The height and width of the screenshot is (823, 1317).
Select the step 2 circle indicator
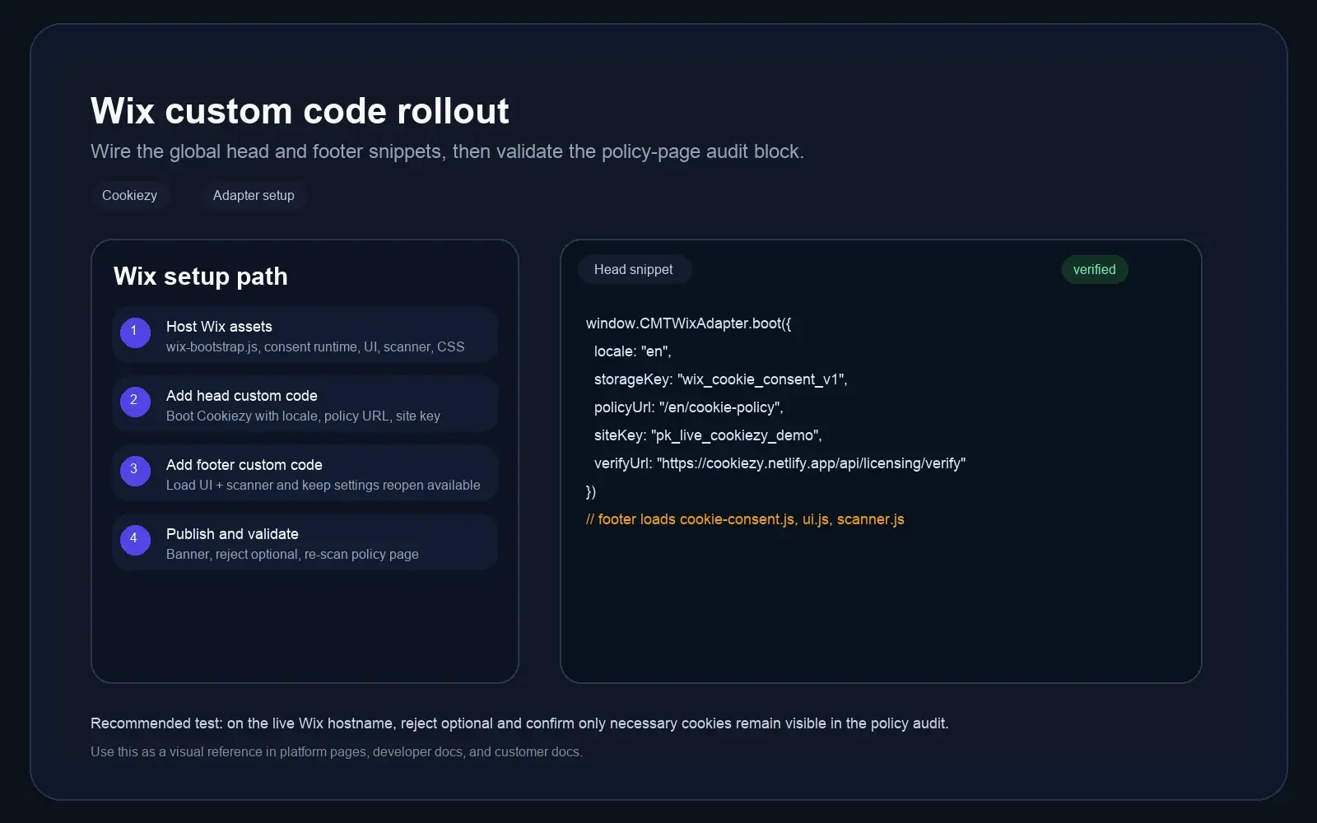coord(135,402)
